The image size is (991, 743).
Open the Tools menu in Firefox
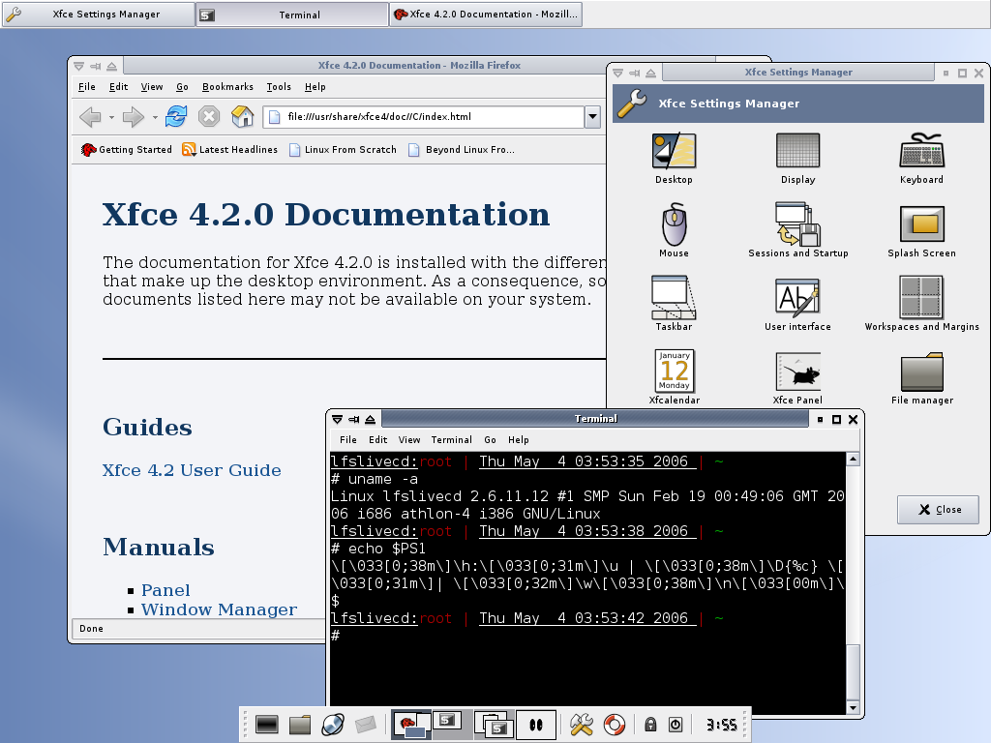click(x=279, y=87)
